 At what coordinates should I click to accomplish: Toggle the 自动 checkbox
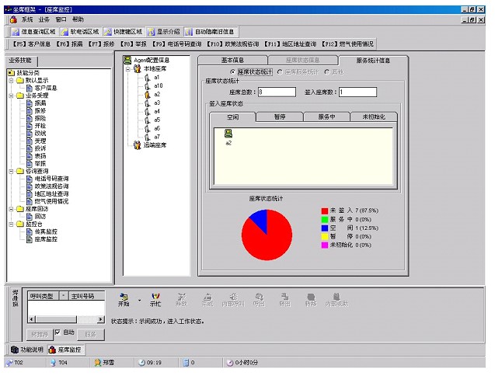[x=57, y=332]
